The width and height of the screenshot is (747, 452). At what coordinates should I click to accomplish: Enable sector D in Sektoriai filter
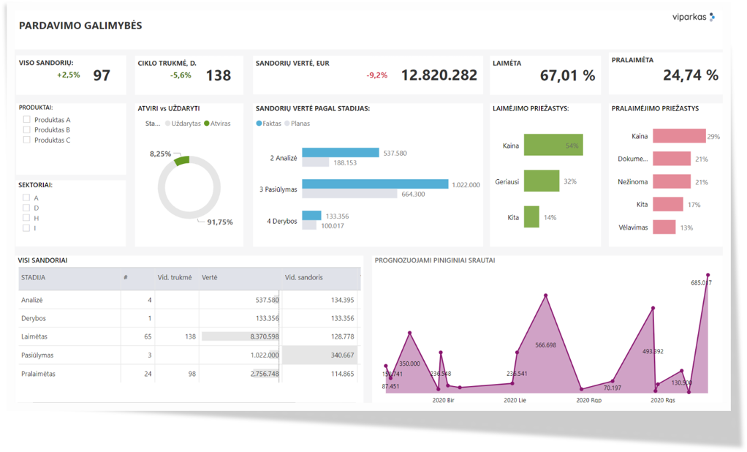[26, 208]
